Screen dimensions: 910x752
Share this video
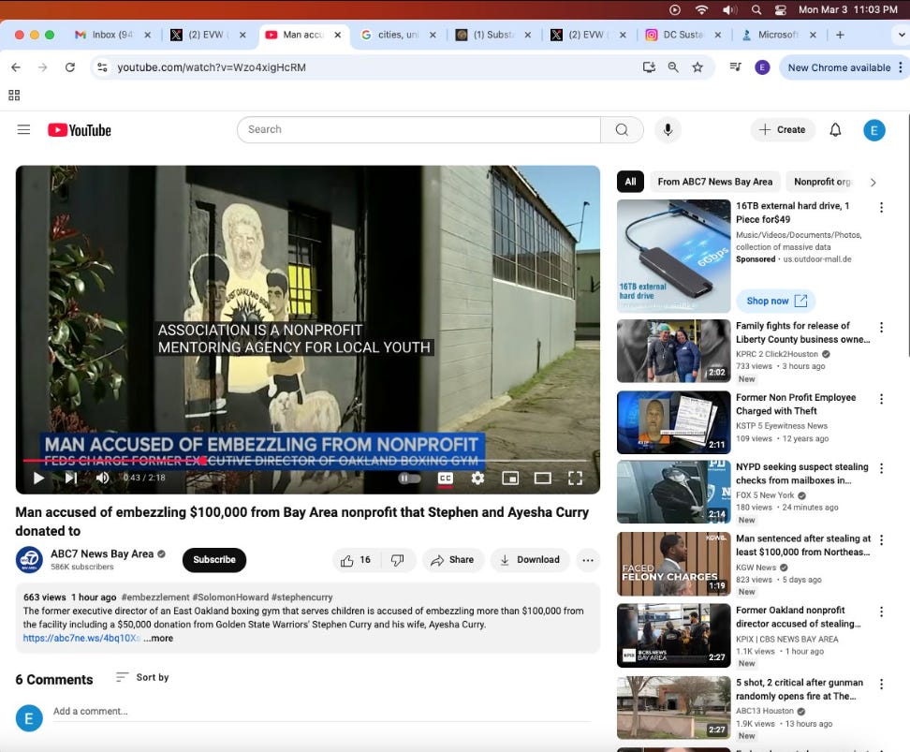click(453, 560)
